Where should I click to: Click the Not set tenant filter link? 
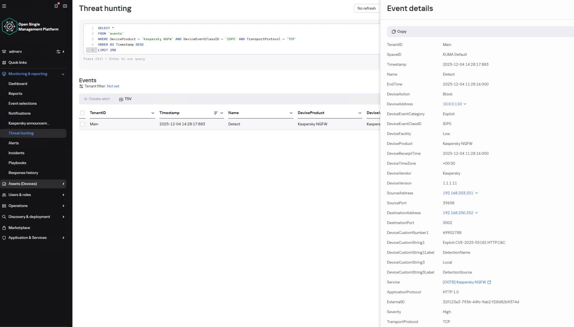113,86
